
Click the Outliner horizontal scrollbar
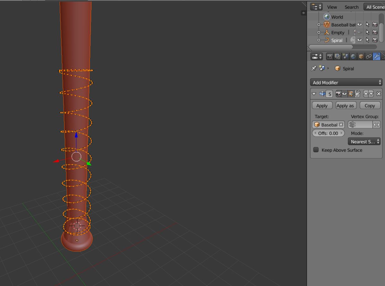(331, 47)
